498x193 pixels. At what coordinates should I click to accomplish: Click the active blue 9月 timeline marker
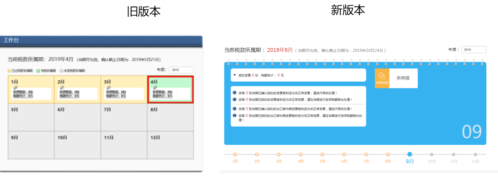click(410, 154)
